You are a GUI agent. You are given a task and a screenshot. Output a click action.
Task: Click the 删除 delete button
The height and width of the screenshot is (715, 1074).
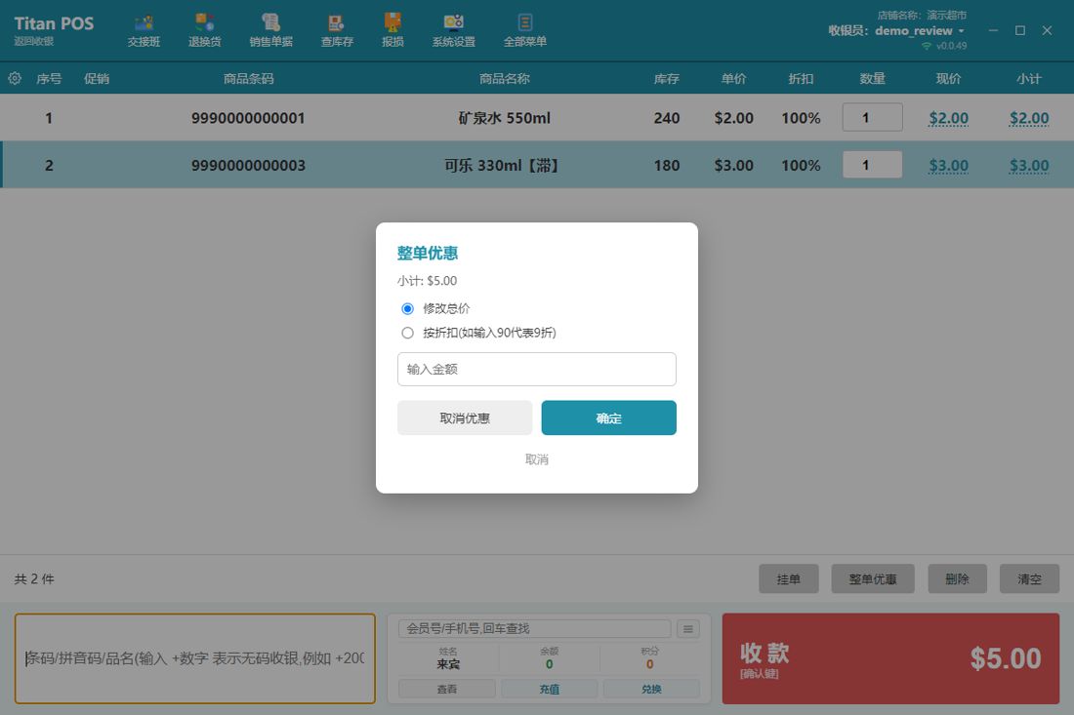(957, 578)
